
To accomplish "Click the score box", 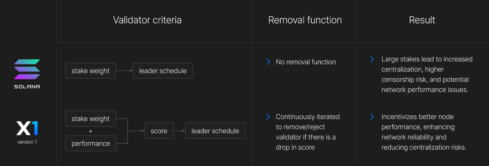I will (159, 131).
